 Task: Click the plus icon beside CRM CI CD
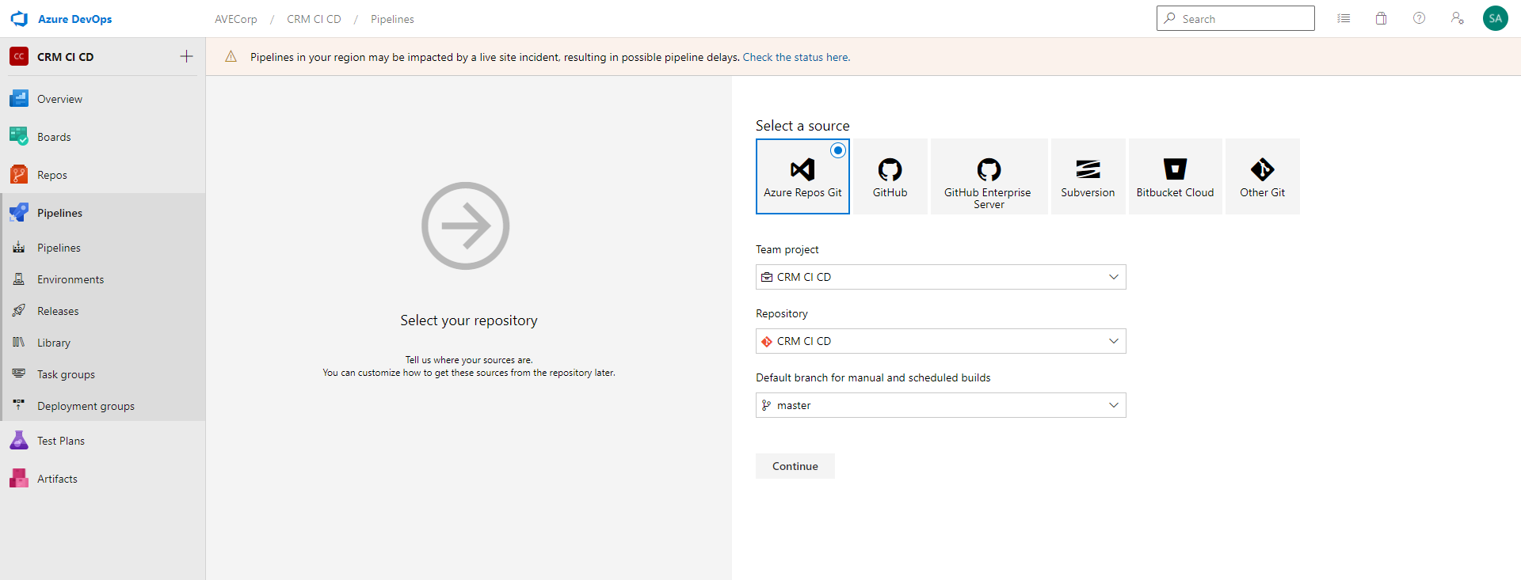coord(186,56)
